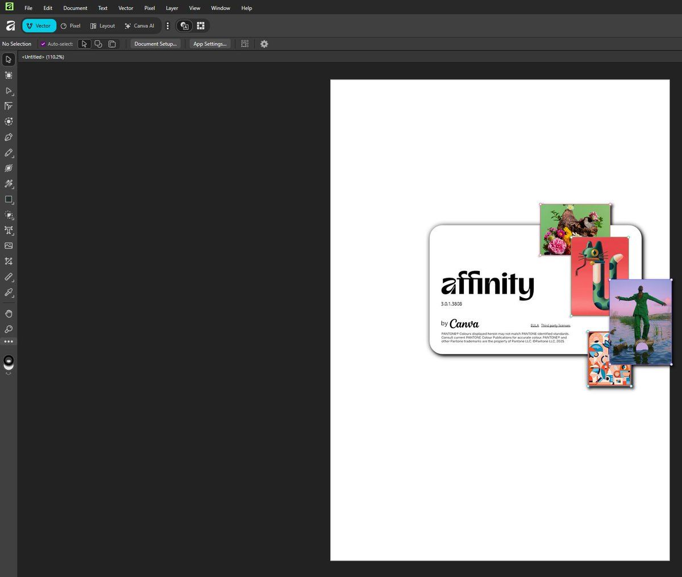This screenshot has height=577, width=682.
Task: Switch to Layout studio mode
Action: [x=102, y=26]
